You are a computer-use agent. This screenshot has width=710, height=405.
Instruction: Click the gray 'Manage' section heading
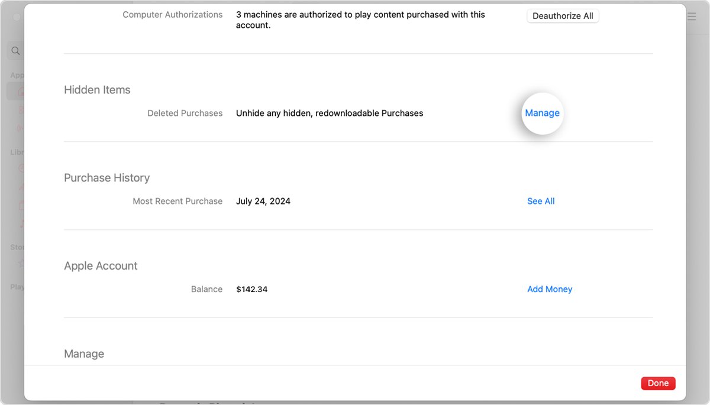pyautogui.click(x=84, y=354)
